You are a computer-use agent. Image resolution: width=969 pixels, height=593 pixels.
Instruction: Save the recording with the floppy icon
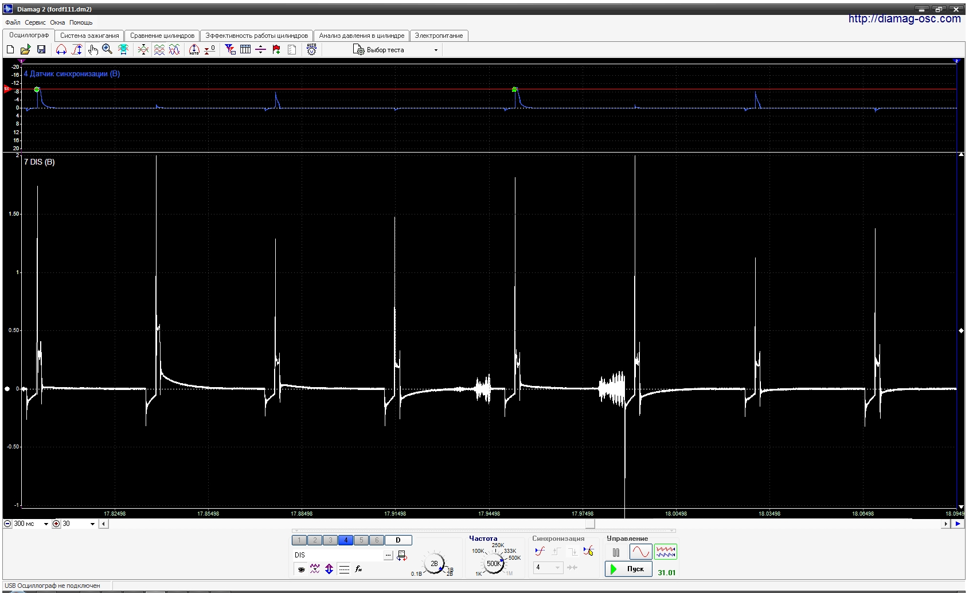[41, 50]
